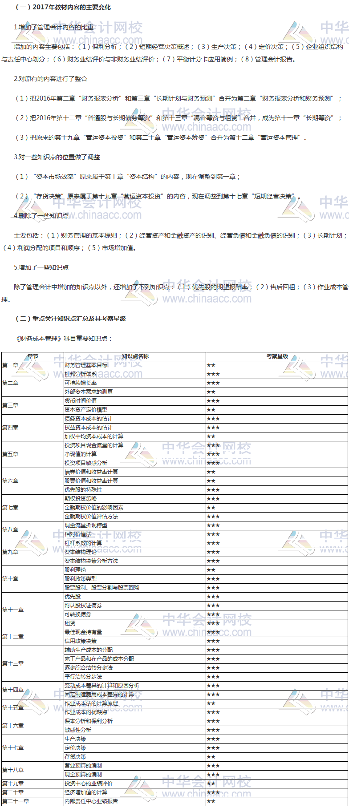Image resolution: width=349 pixels, height=812 pixels.
Task: Click cell "内部责任中心业绩报告"
Action: pos(135,801)
